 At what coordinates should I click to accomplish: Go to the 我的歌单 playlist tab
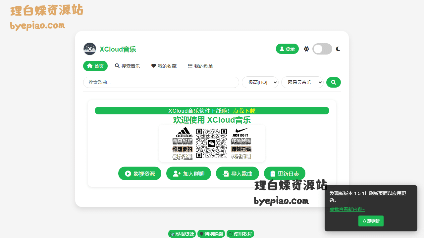[x=200, y=66]
